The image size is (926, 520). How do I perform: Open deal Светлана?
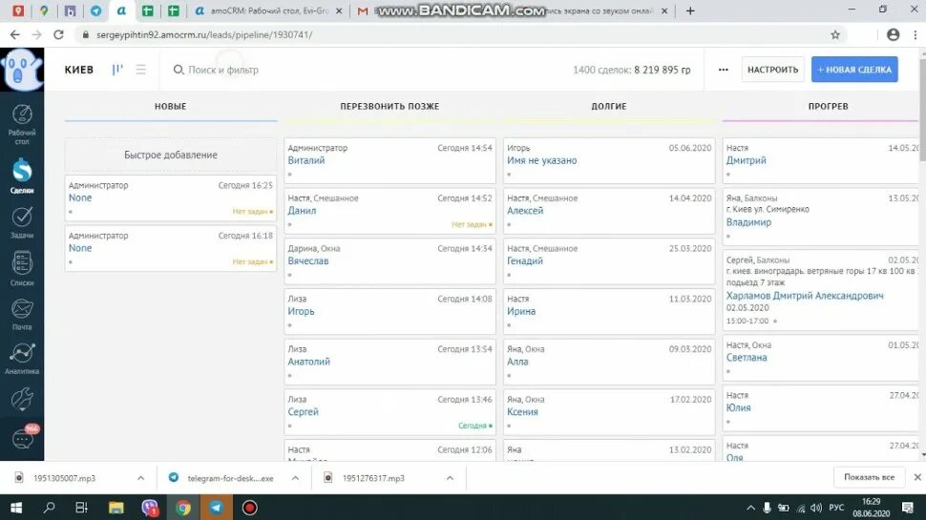click(747, 358)
